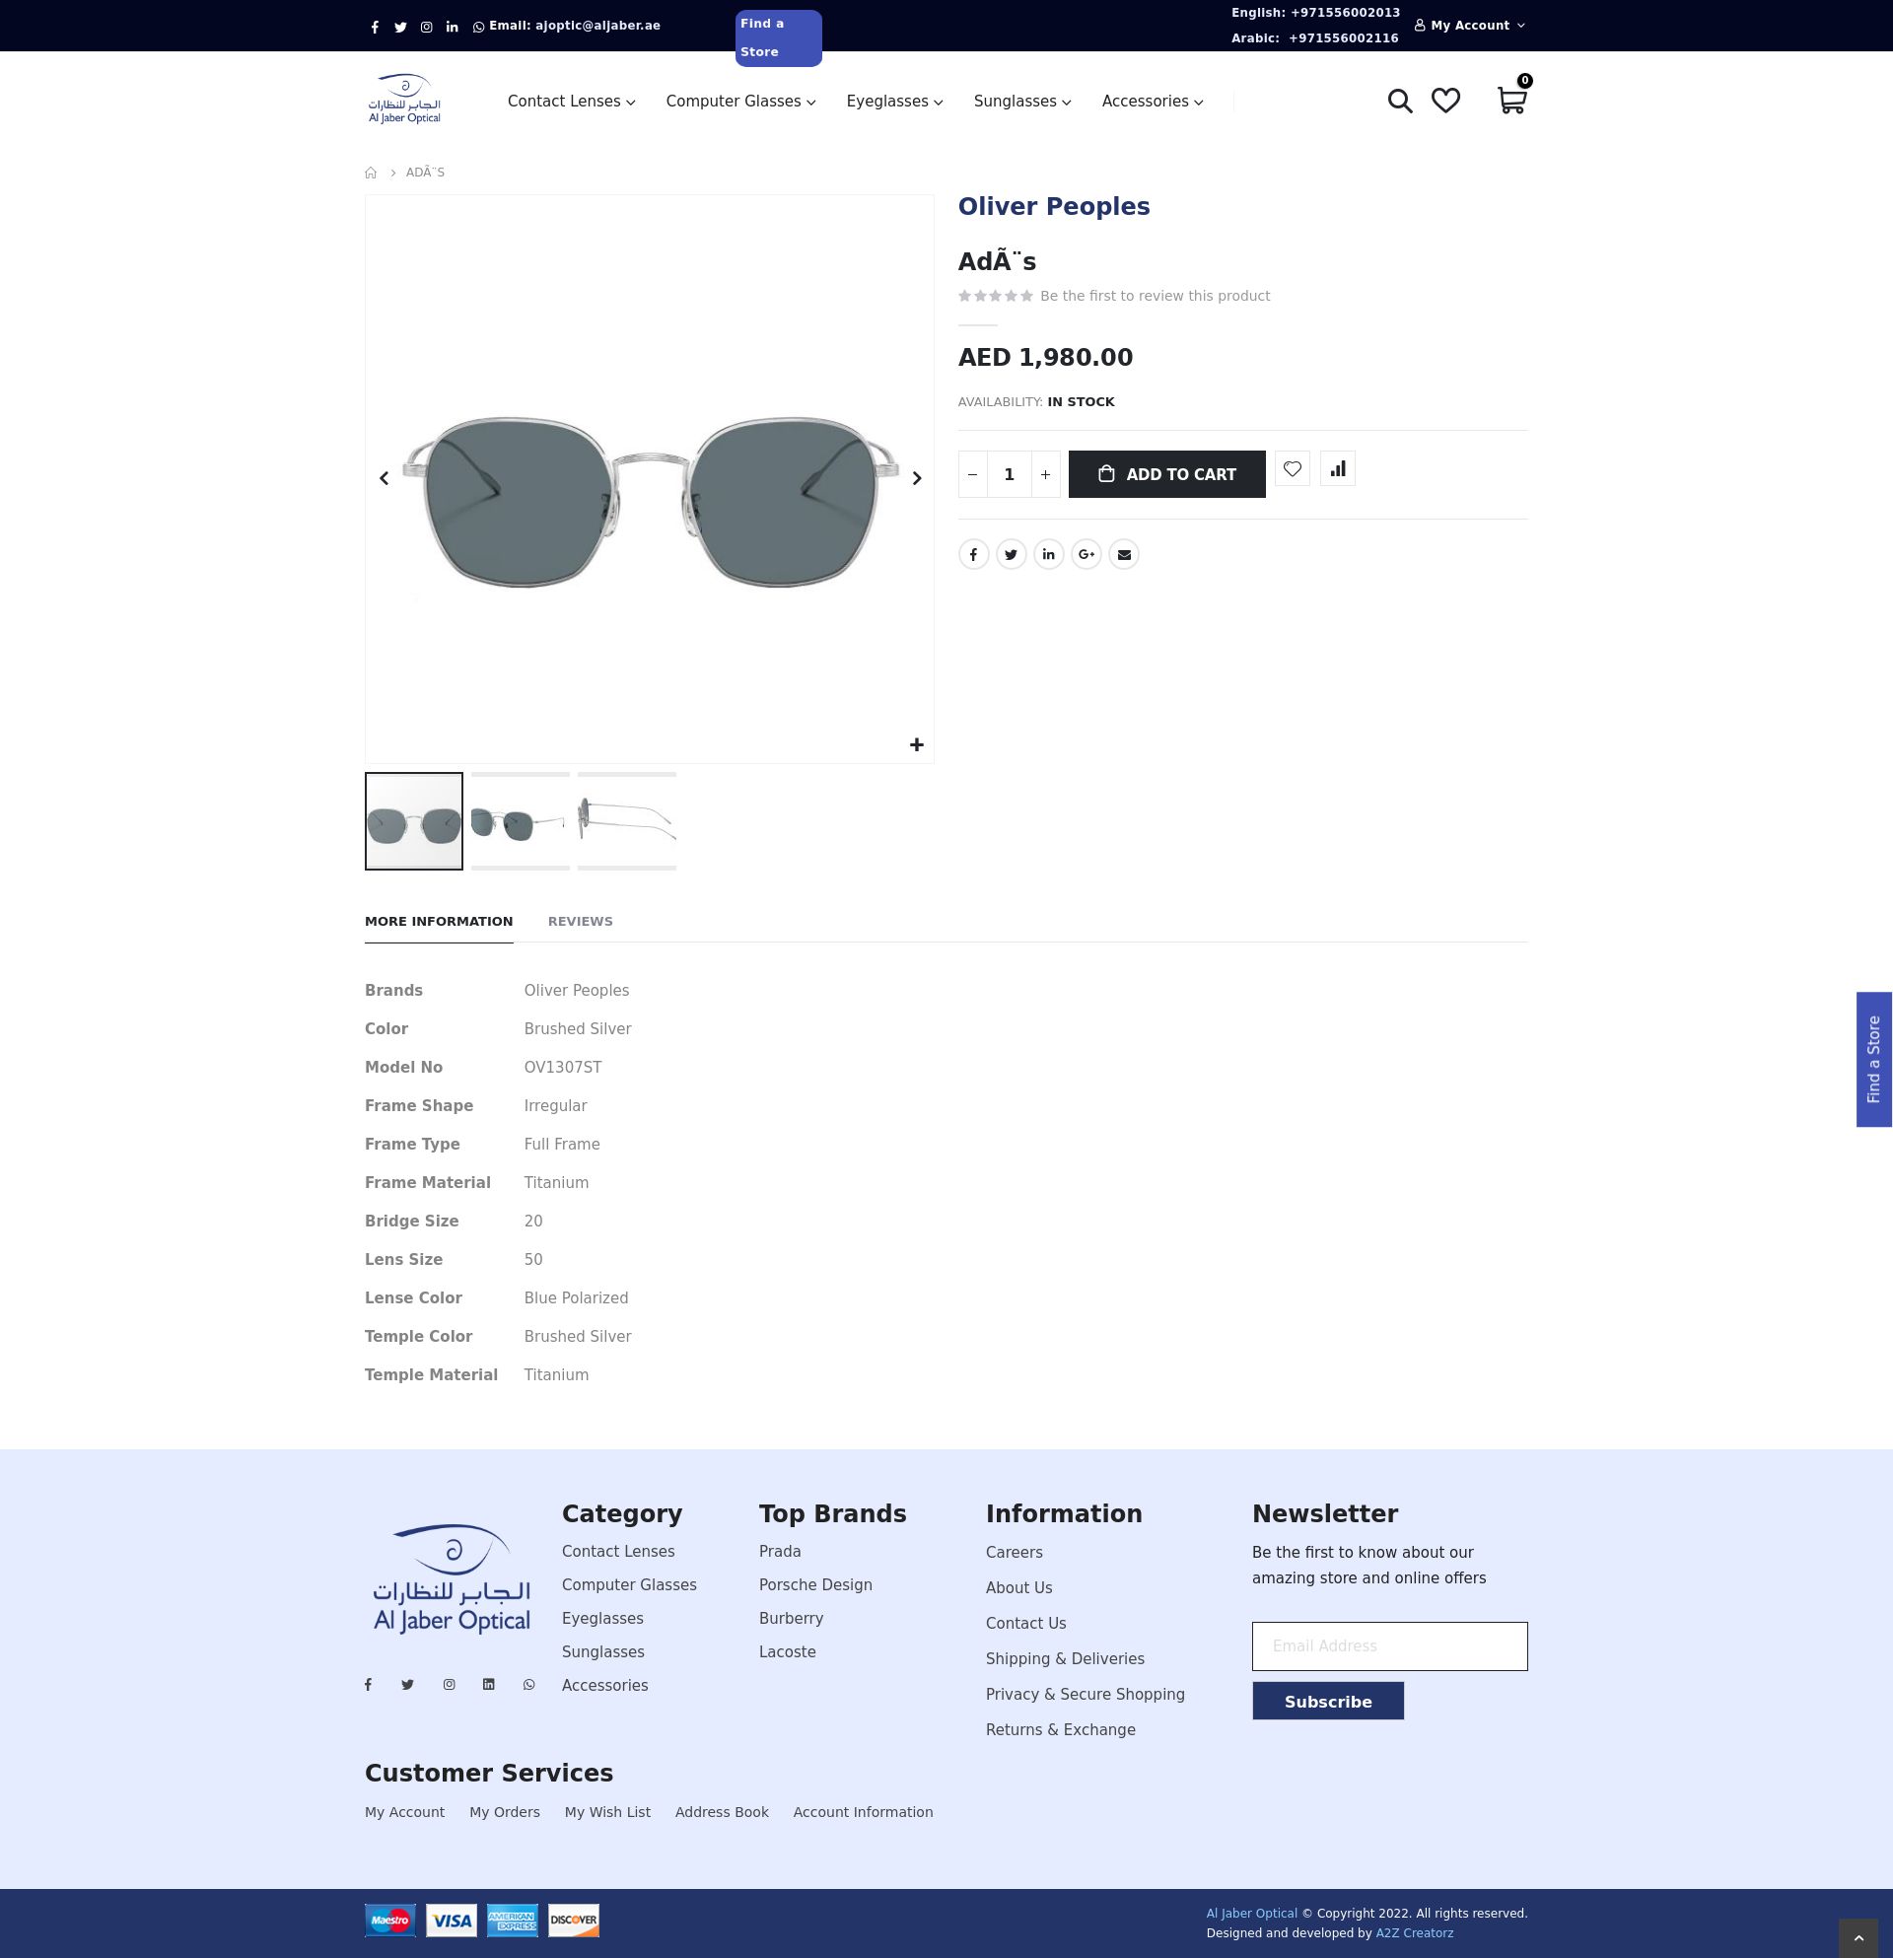Open the About Us footer link
1893x1958 pixels.
tap(1018, 1588)
